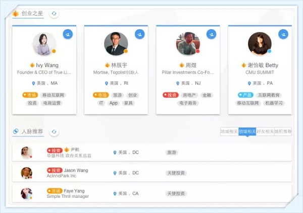Click the 创业 tag on 林辰宇's card

coord(132,95)
